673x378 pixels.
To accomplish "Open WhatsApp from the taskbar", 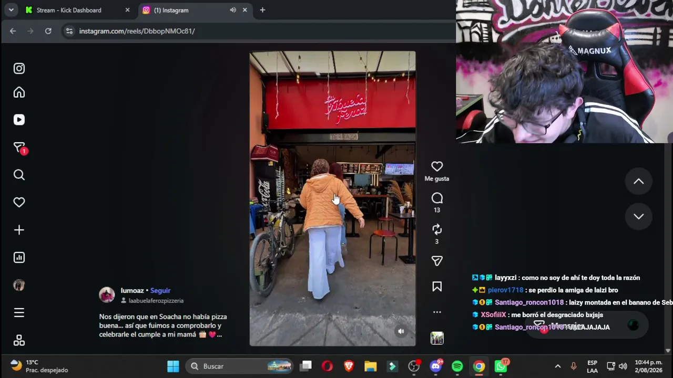I will click(x=501, y=366).
